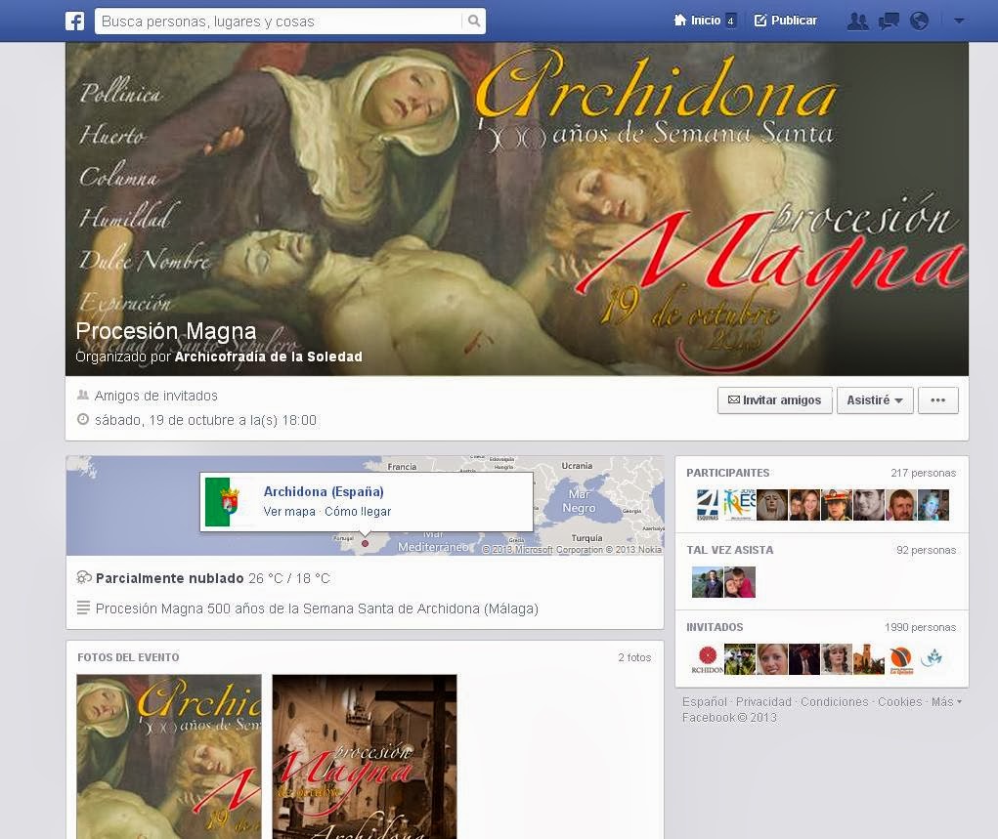Image resolution: width=998 pixels, height=839 pixels.
Task: Open friend requests icon
Action: pos(857,21)
